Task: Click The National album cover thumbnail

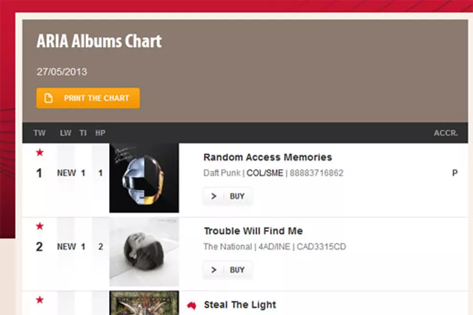Action: (144, 252)
